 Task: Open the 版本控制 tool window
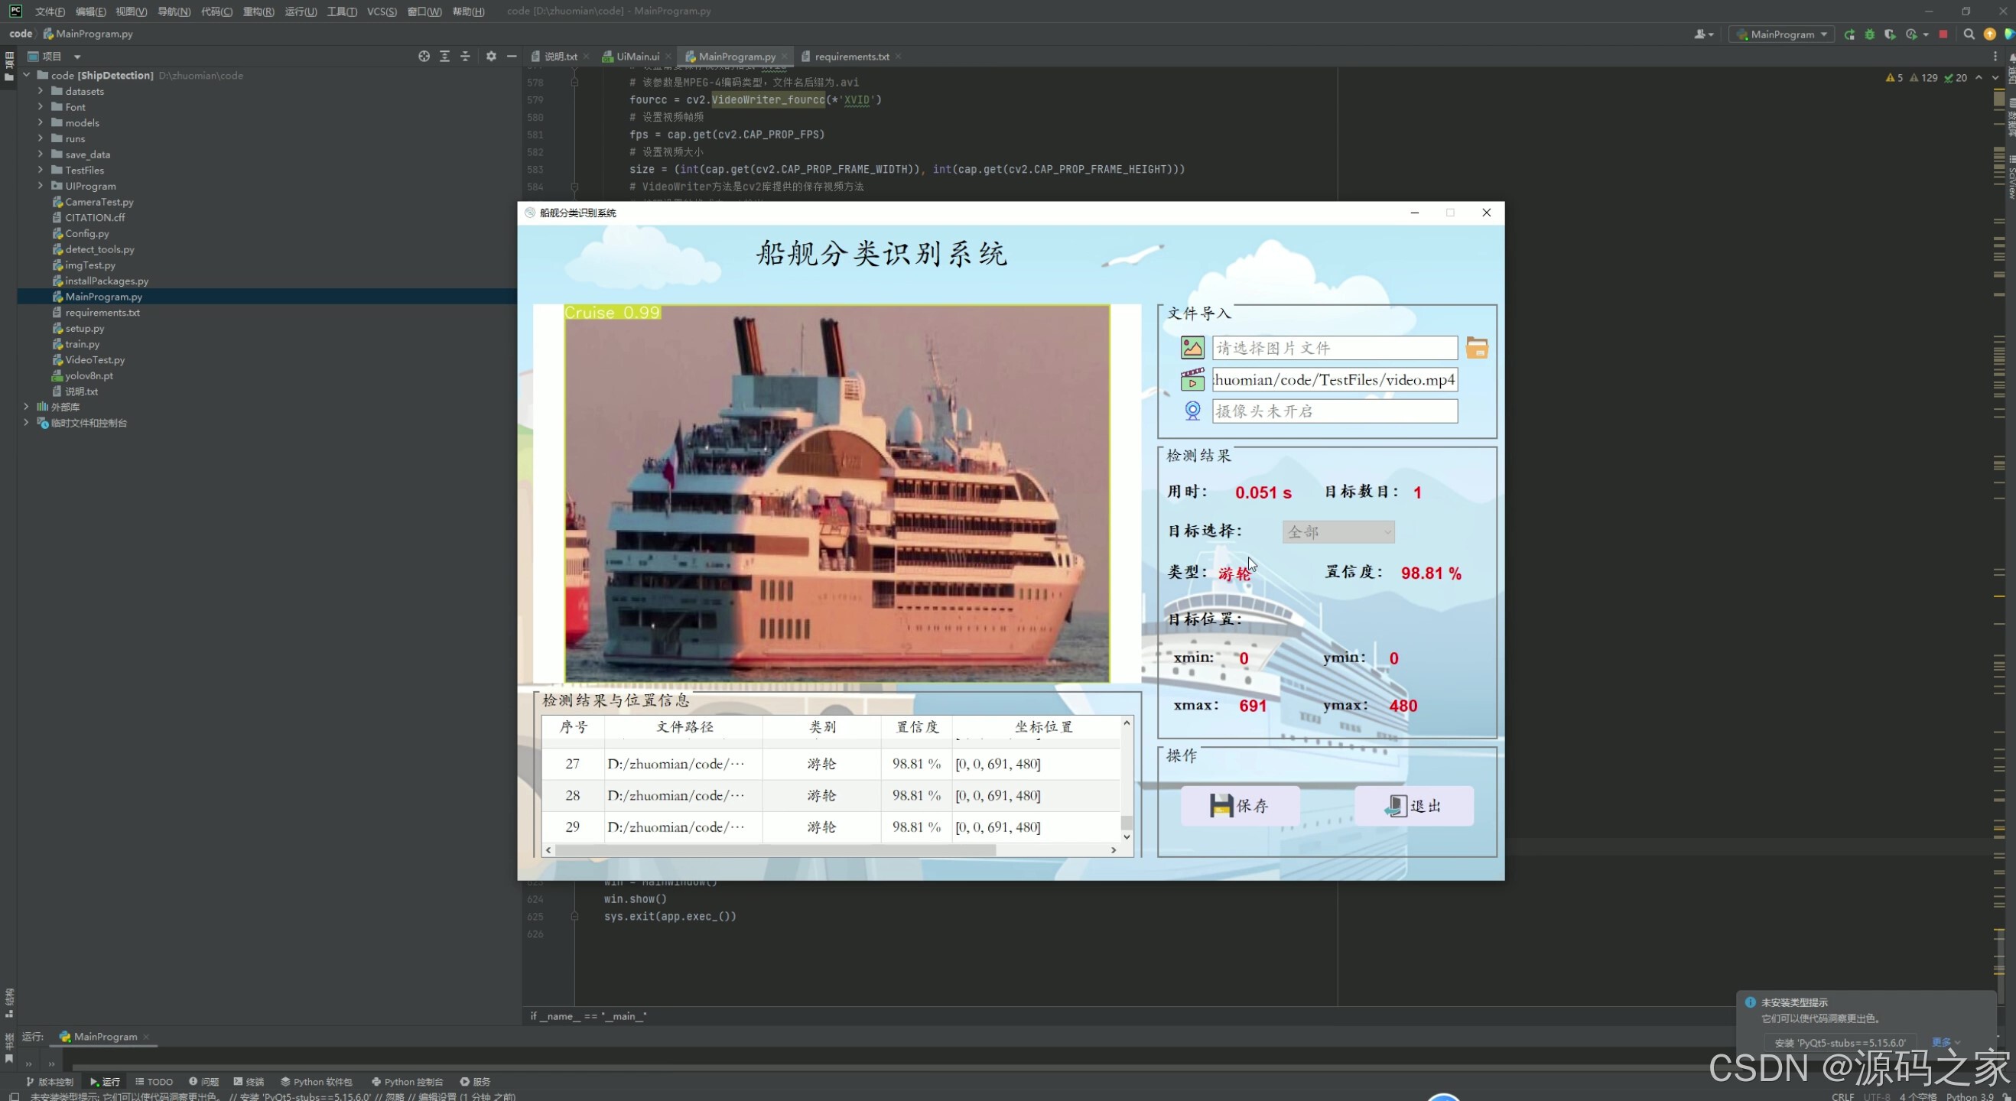[49, 1081]
